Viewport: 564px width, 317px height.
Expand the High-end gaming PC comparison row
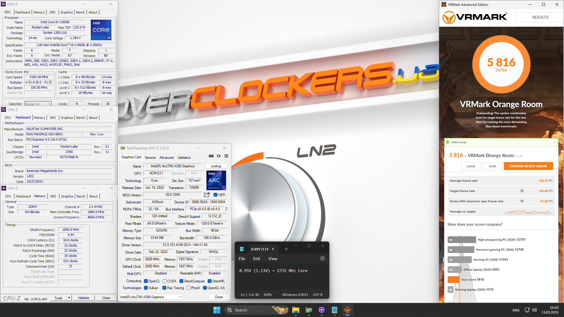tap(451, 240)
